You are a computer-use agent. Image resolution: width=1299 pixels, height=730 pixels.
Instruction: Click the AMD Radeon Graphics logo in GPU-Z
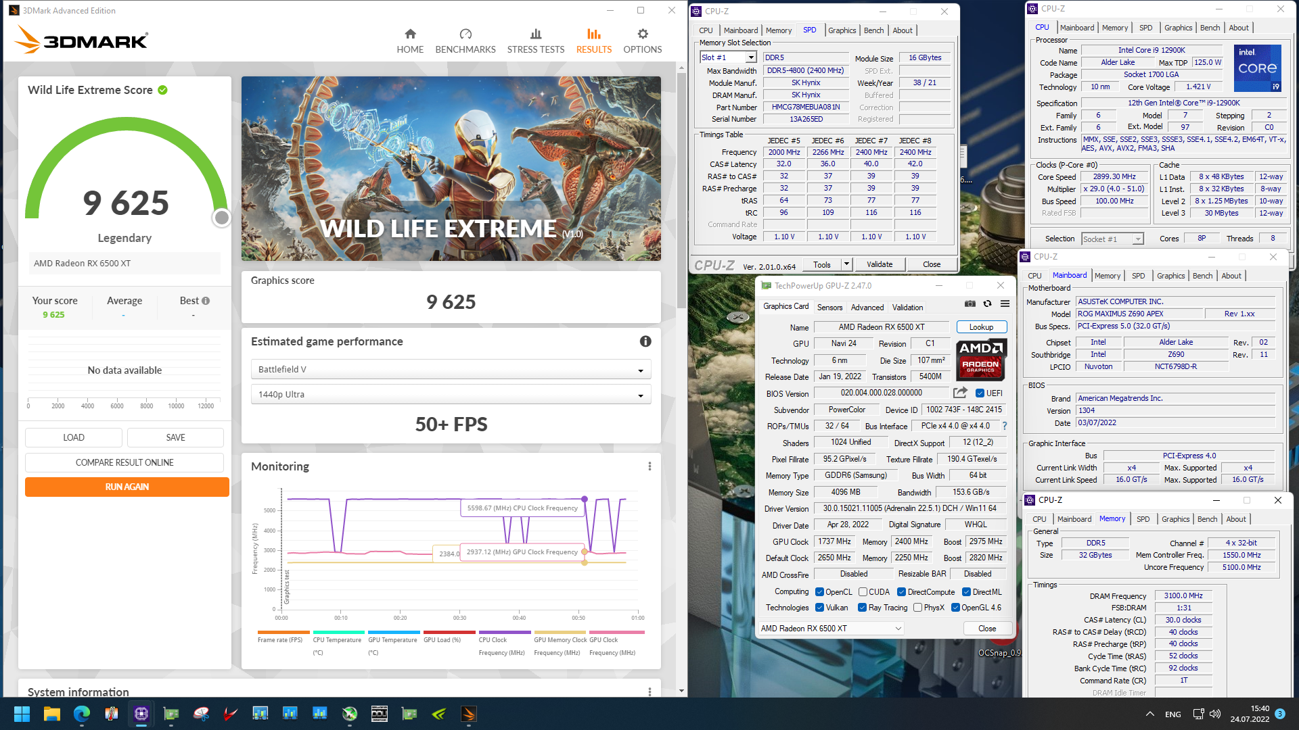[981, 359]
